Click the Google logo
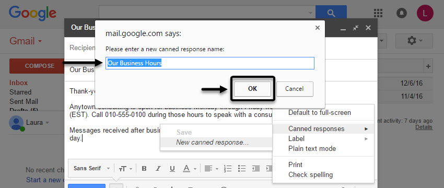This screenshot has height=188, width=444. tap(32, 13)
